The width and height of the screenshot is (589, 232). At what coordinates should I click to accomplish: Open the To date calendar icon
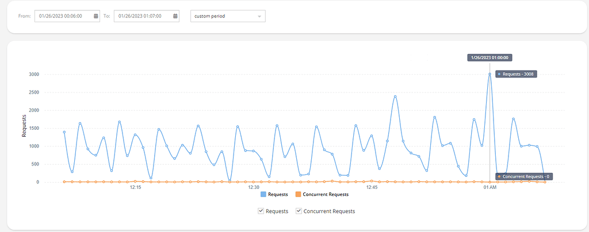coord(175,16)
